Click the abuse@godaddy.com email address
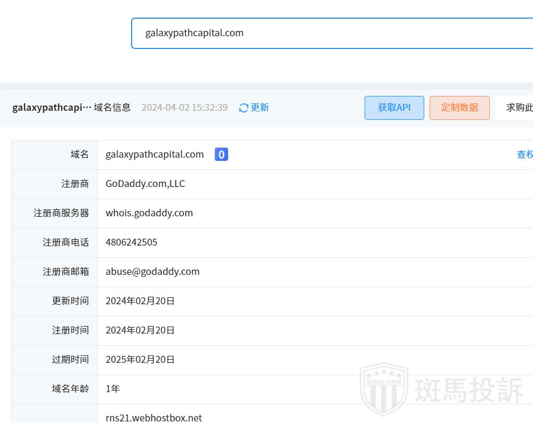 coord(152,272)
